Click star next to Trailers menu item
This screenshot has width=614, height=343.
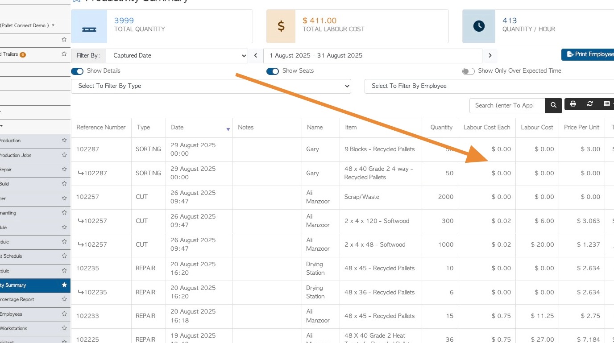pyautogui.click(x=64, y=54)
